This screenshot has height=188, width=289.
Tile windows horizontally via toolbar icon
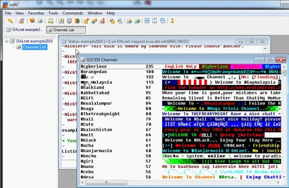pos(147,21)
